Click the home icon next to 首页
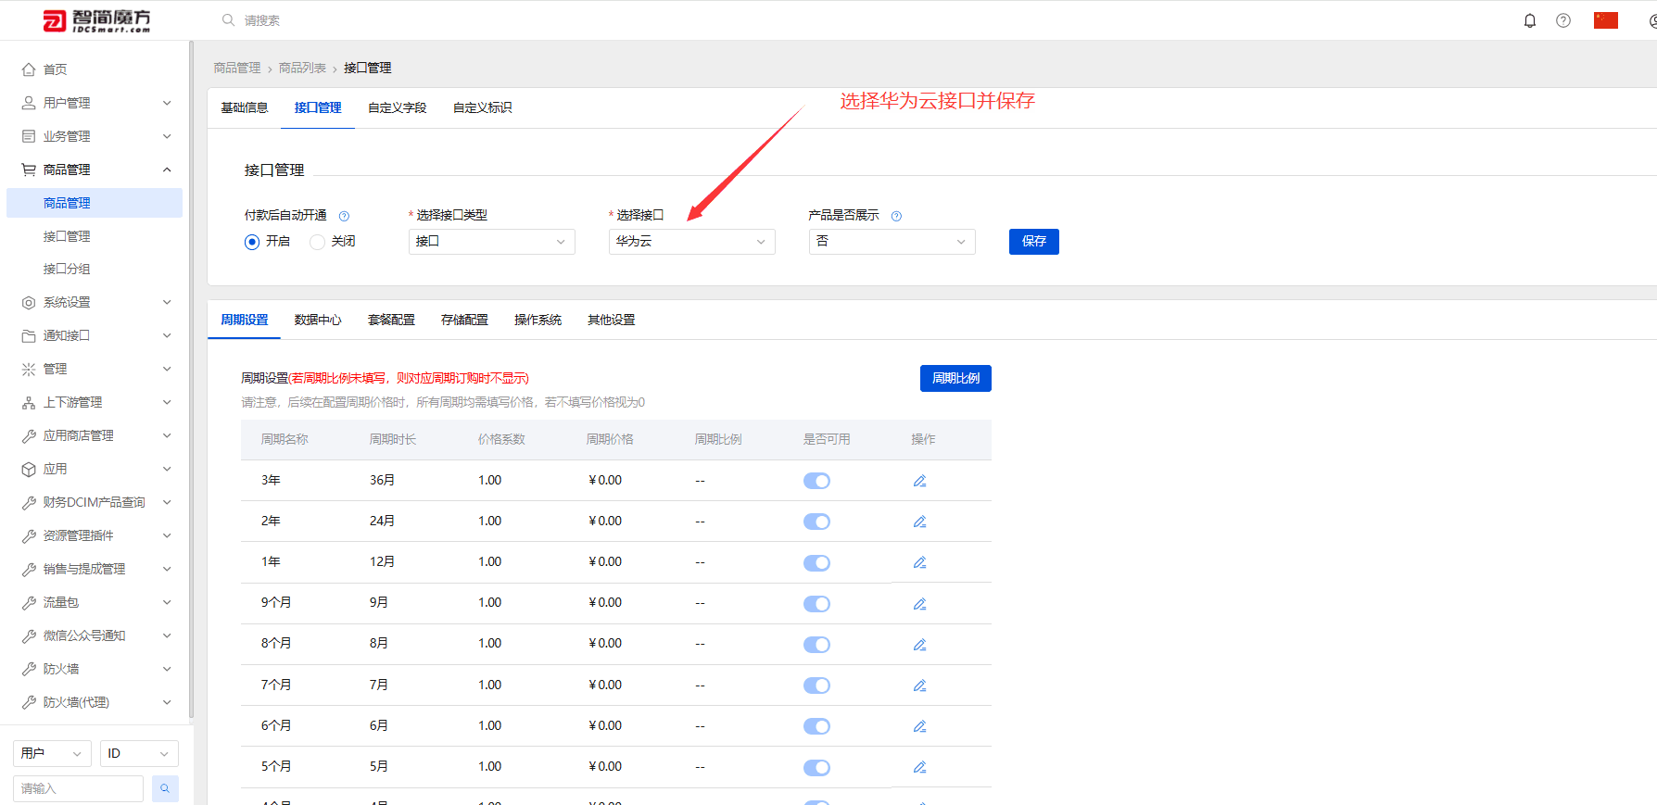This screenshot has width=1657, height=805. [x=29, y=69]
